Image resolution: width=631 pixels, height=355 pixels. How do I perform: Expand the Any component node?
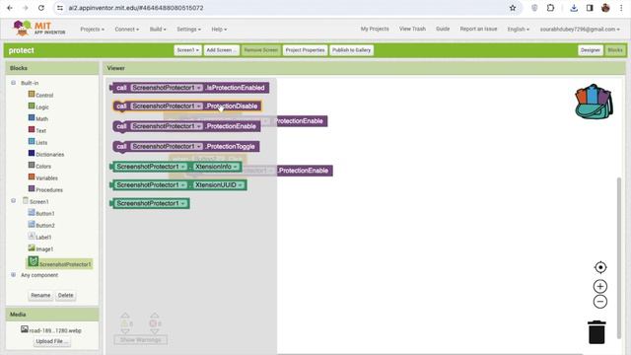13,274
